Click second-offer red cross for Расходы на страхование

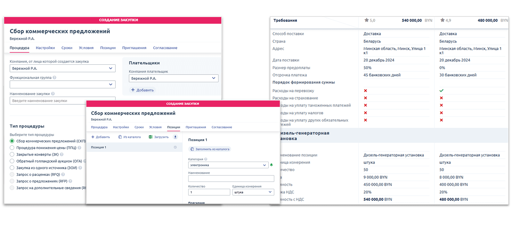[x=442, y=98]
